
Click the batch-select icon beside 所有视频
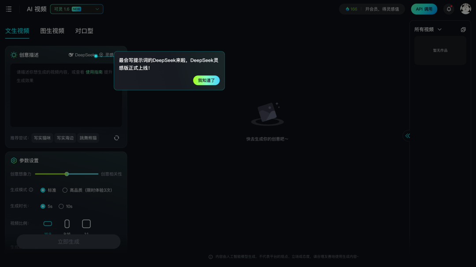[463, 30]
